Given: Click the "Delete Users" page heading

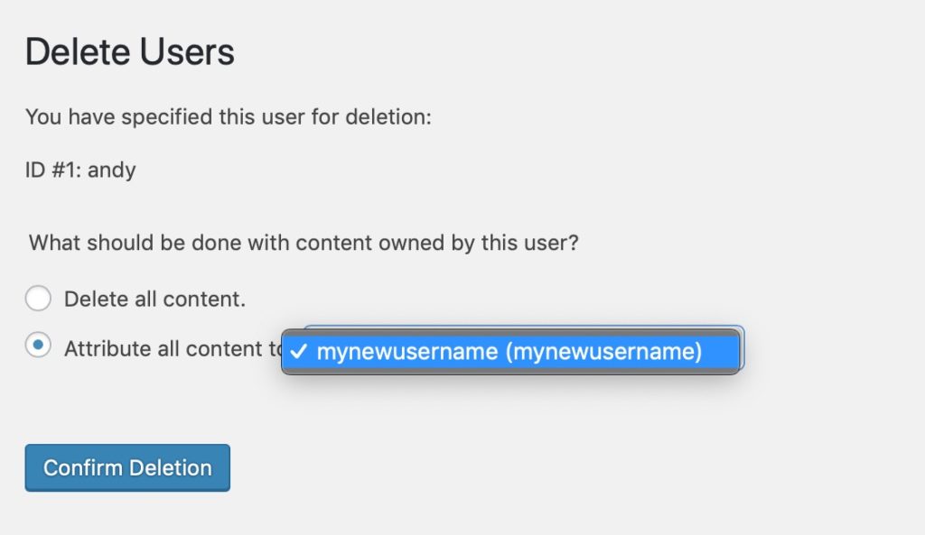Looking at the screenshot, I should click(130, 52).
